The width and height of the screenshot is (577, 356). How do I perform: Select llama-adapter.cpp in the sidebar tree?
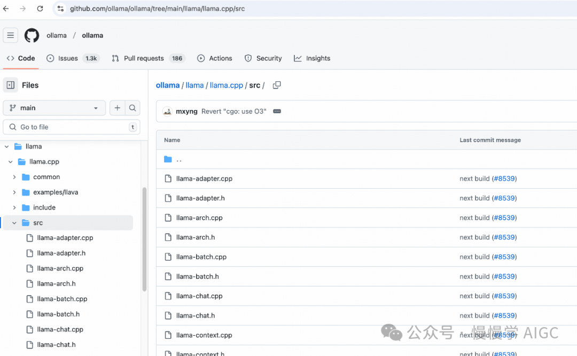click(x=65, y=238)
